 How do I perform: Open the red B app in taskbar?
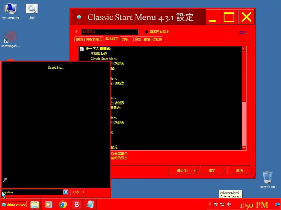click(77, 205)
